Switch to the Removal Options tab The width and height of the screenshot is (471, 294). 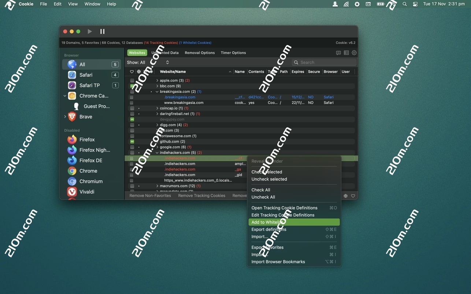[x=200, y=53]
